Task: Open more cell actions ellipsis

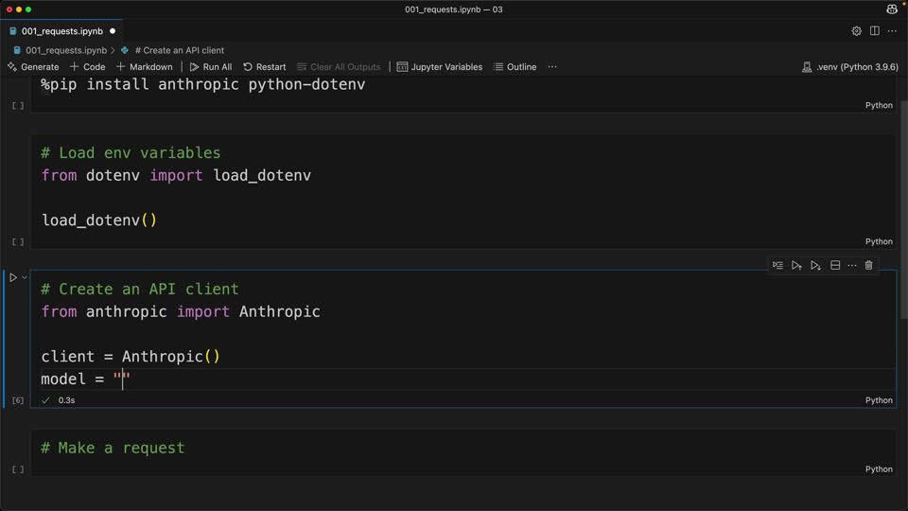Action: pyautogui.click(x=852, y=265)
